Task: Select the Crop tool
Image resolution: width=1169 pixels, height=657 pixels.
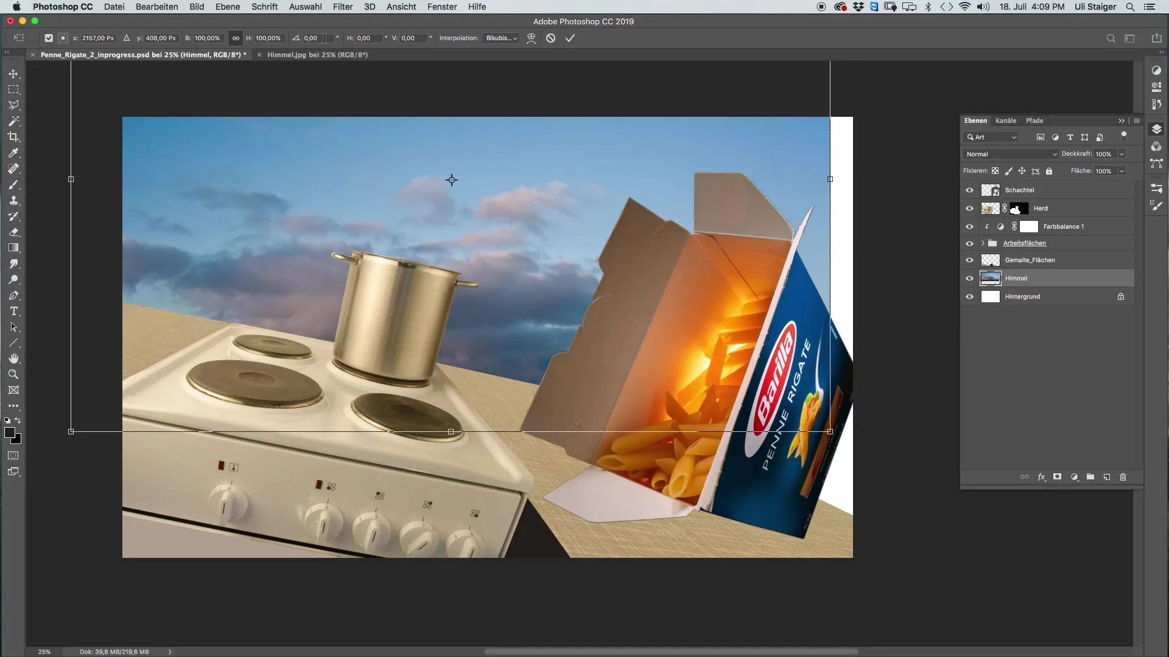Action: point(13,137)
